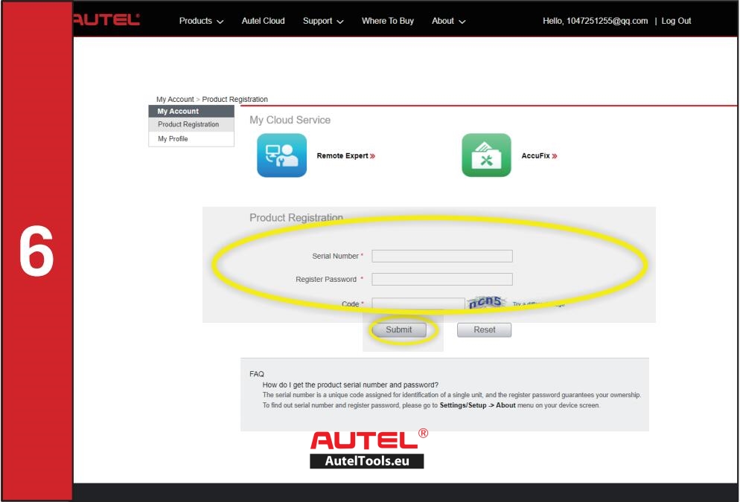Open the Support dropdown menu
The height and width of the screenshot is (502, 740).
[x=322, y=21]
